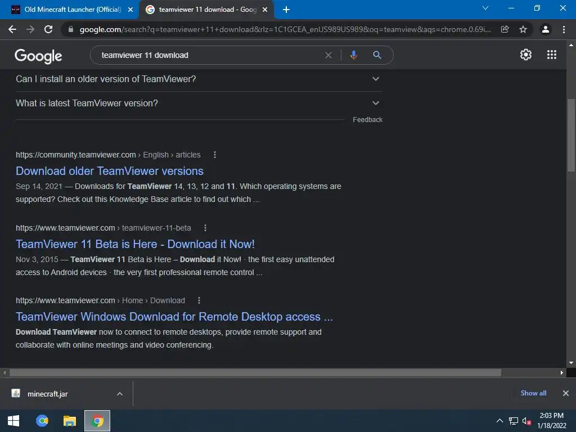Screen dimensions: 576x432
Task: Submit search with the magnifier icon
Action: pyautogui.click(x=377, y=55)
